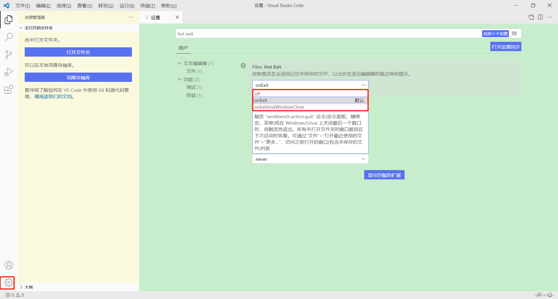Click the 资源管理器 panel title
Viewport: 558px width, 299px height.
35,17
